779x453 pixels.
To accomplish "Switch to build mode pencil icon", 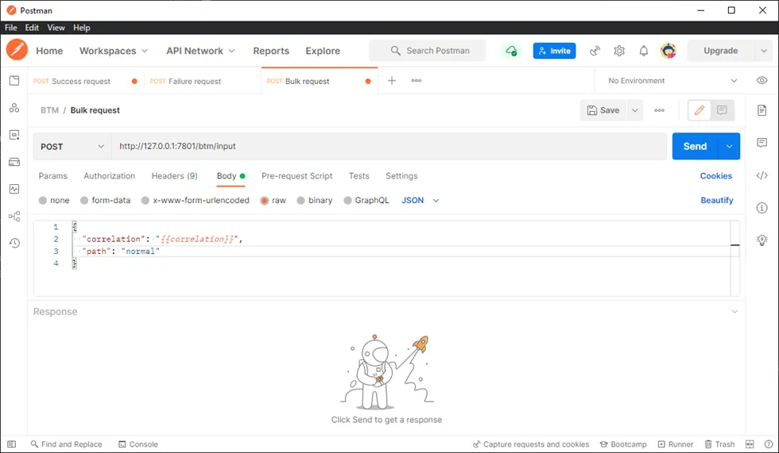I will coord(700,110).
